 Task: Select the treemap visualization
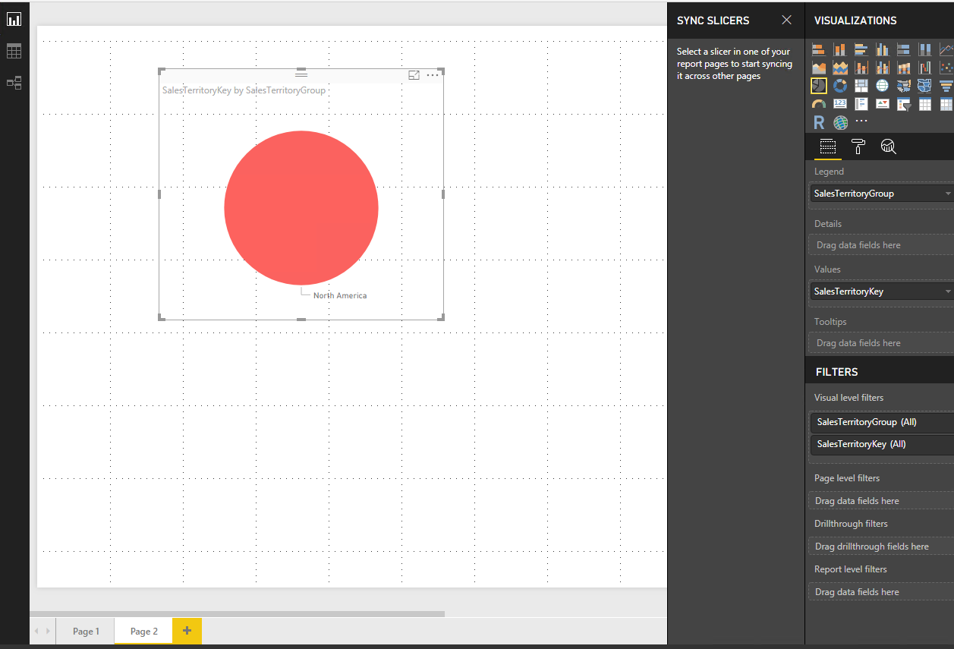pyautogui.click(x=861, y=86)
